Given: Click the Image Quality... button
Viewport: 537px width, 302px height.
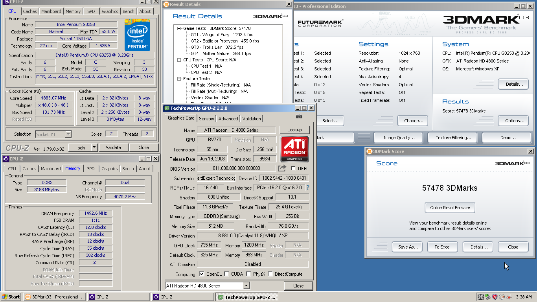Looking at the screenshot, I should [x=399, y=138].
